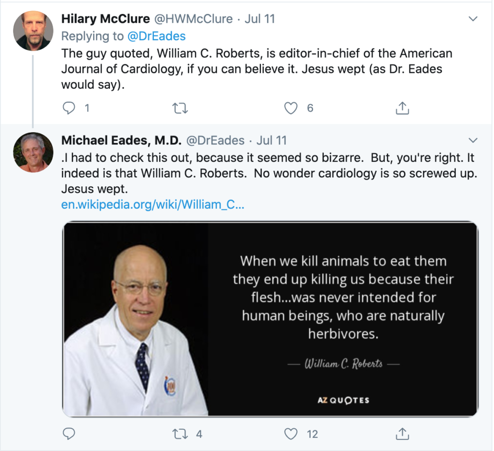Click the Jul 11 date on Hilary's tweet
494x451 pixels.
tap(260, 19)
